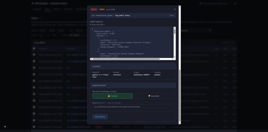Click the JSON box scroll-down arrow
268x132 pixels.
(x=175, y=57)
